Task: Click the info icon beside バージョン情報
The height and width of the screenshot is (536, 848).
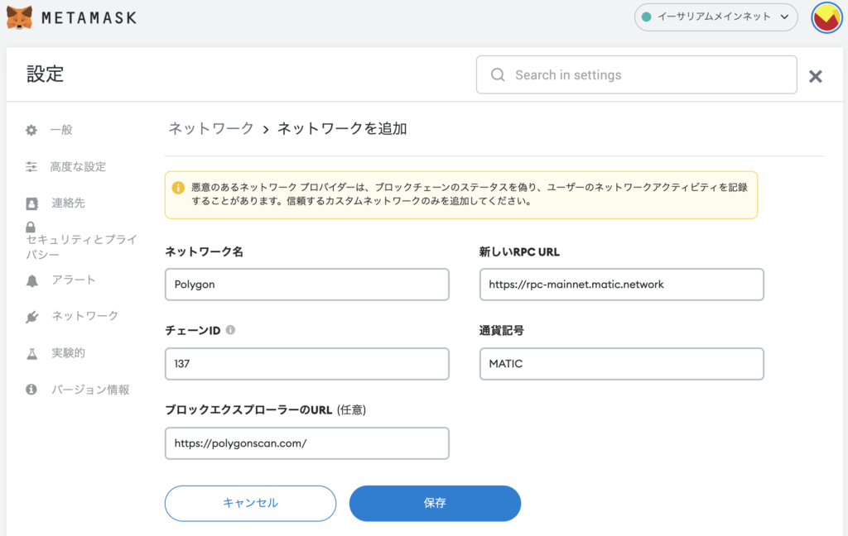Action: point(31,389)
